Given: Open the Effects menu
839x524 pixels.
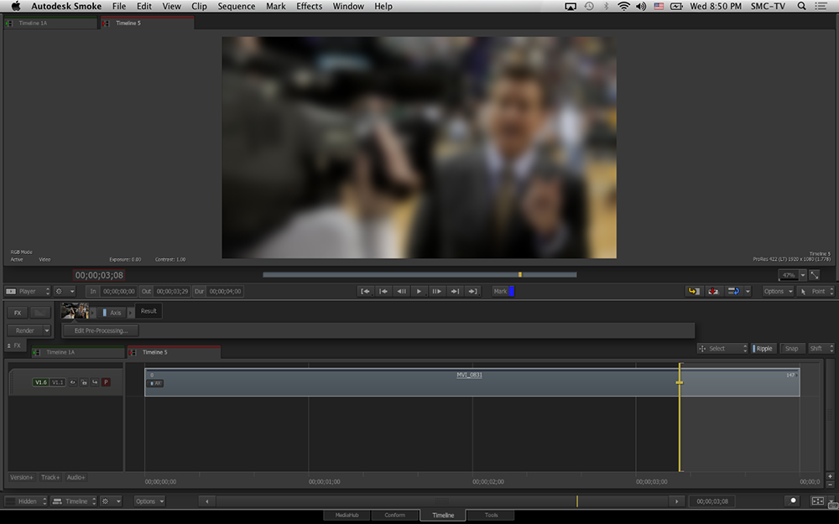Looking at the screenshot, I should click(309, 6).
